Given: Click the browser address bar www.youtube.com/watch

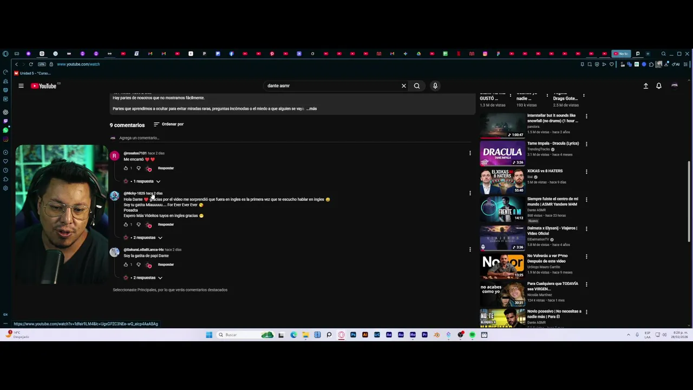Looking at the screenshot, I should click(79, 64).
